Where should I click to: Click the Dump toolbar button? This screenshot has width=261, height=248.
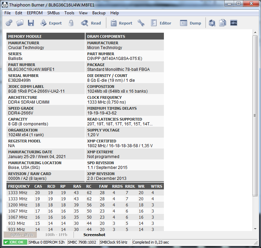[190, 23]
